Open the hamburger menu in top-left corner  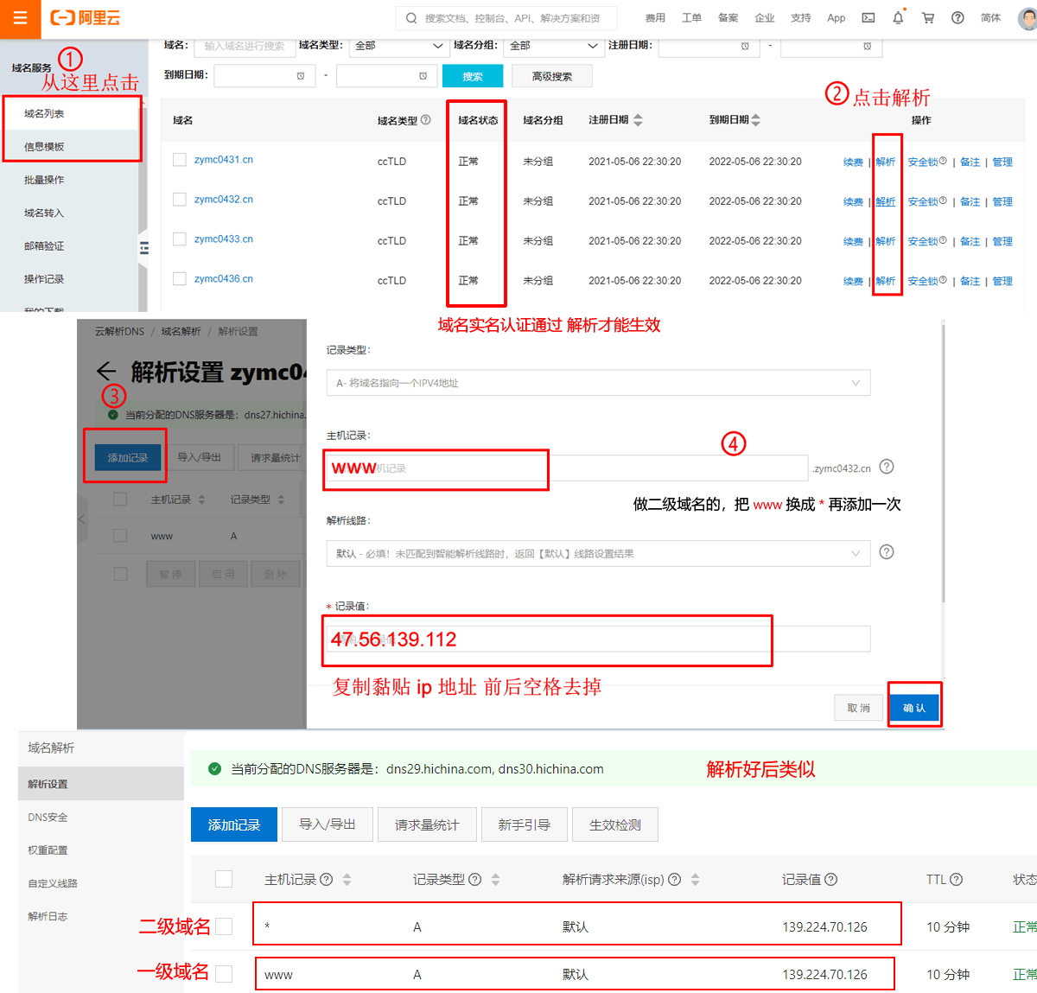[x=20, y=18]
